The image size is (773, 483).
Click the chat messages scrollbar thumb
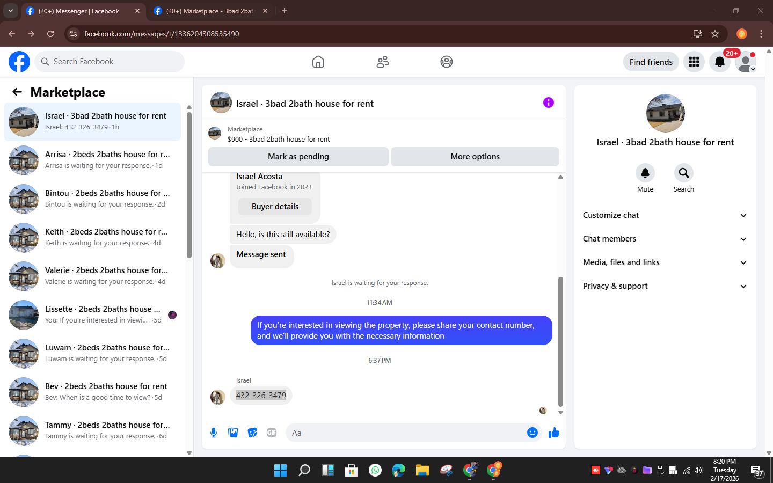pos(560,342)
